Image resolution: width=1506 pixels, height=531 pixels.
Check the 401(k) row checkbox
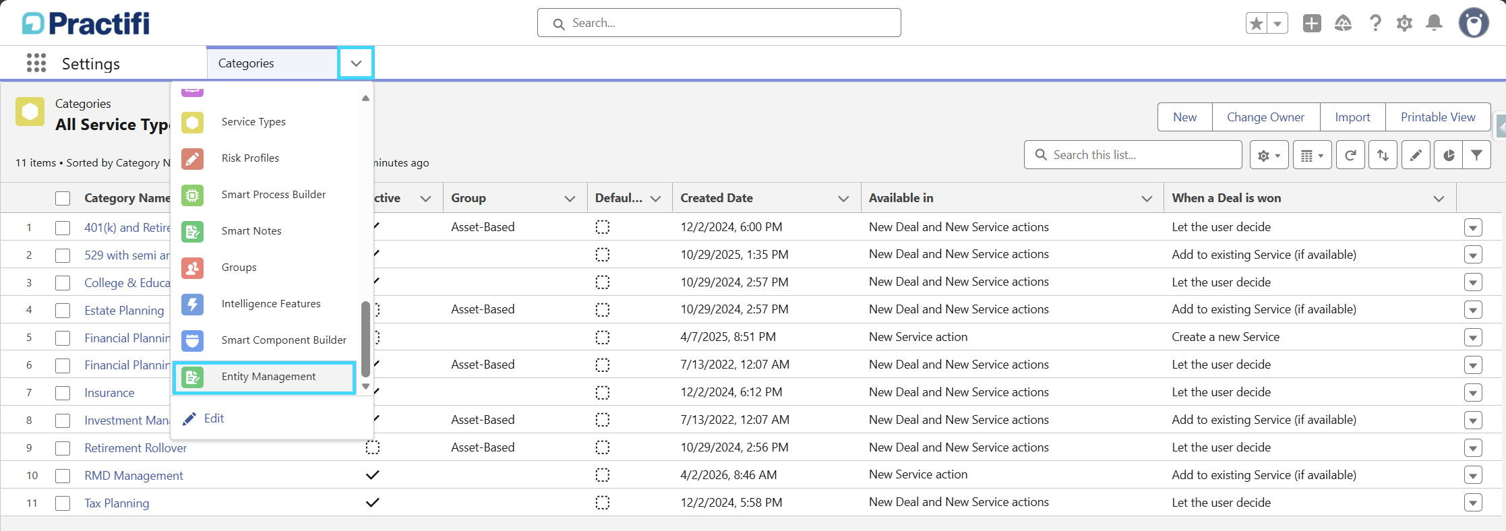tap(63, 228)
